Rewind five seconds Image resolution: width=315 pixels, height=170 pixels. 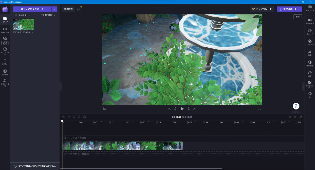176,109
